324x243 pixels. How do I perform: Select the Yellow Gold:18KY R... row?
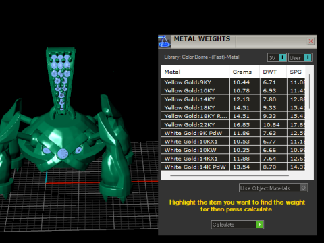(x=233, y=116)
